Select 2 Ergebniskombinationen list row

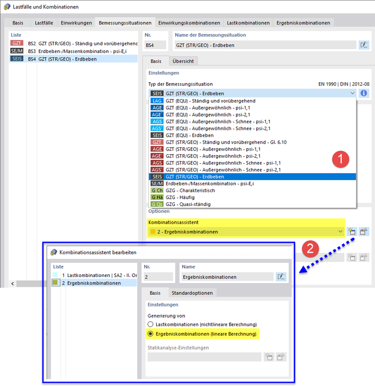point(94,283)
